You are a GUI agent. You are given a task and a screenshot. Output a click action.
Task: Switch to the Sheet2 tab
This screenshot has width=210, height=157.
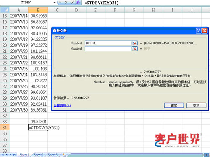[38, 155]
